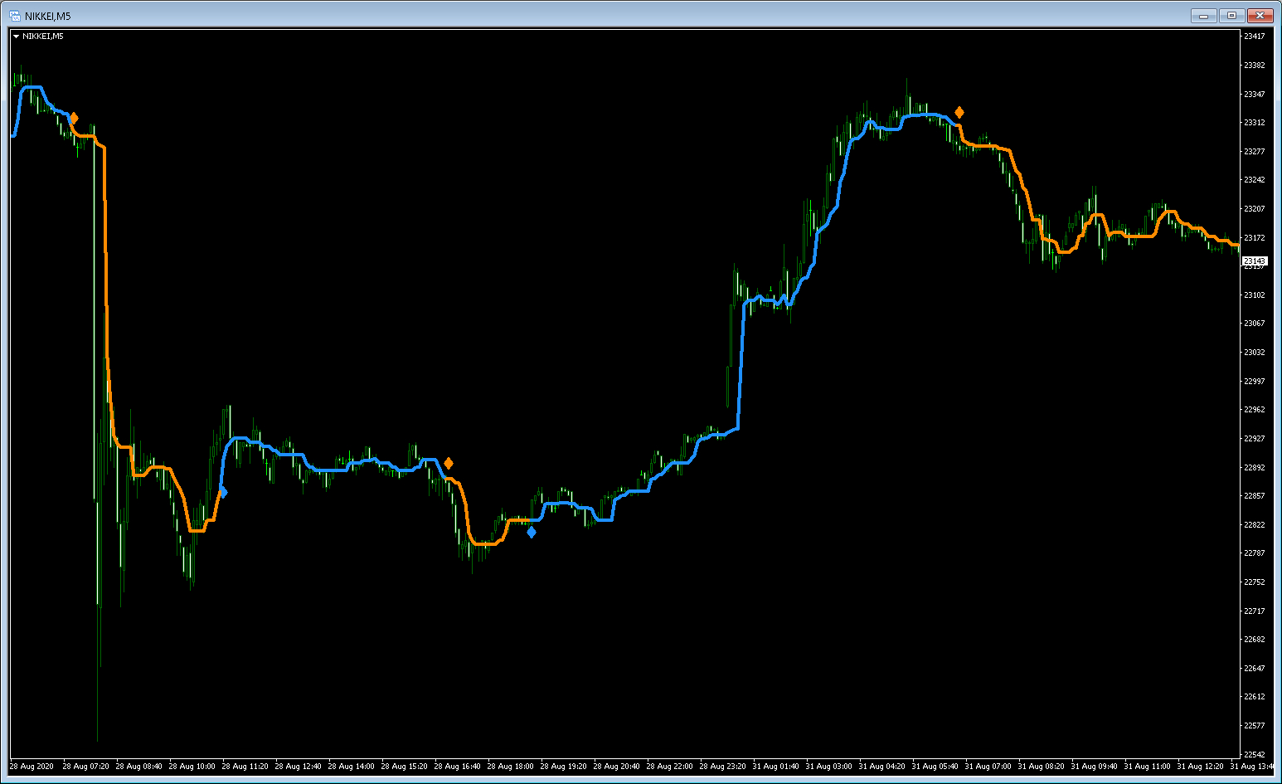Viewport: 1282px width, 784px height.
Task: Maximize the NIKKEI,M5 chart window
Action: pos(1231,16)
